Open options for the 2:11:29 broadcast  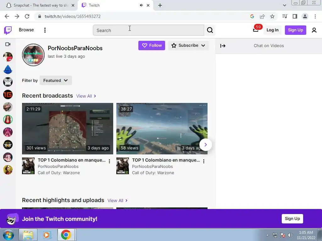109,161
